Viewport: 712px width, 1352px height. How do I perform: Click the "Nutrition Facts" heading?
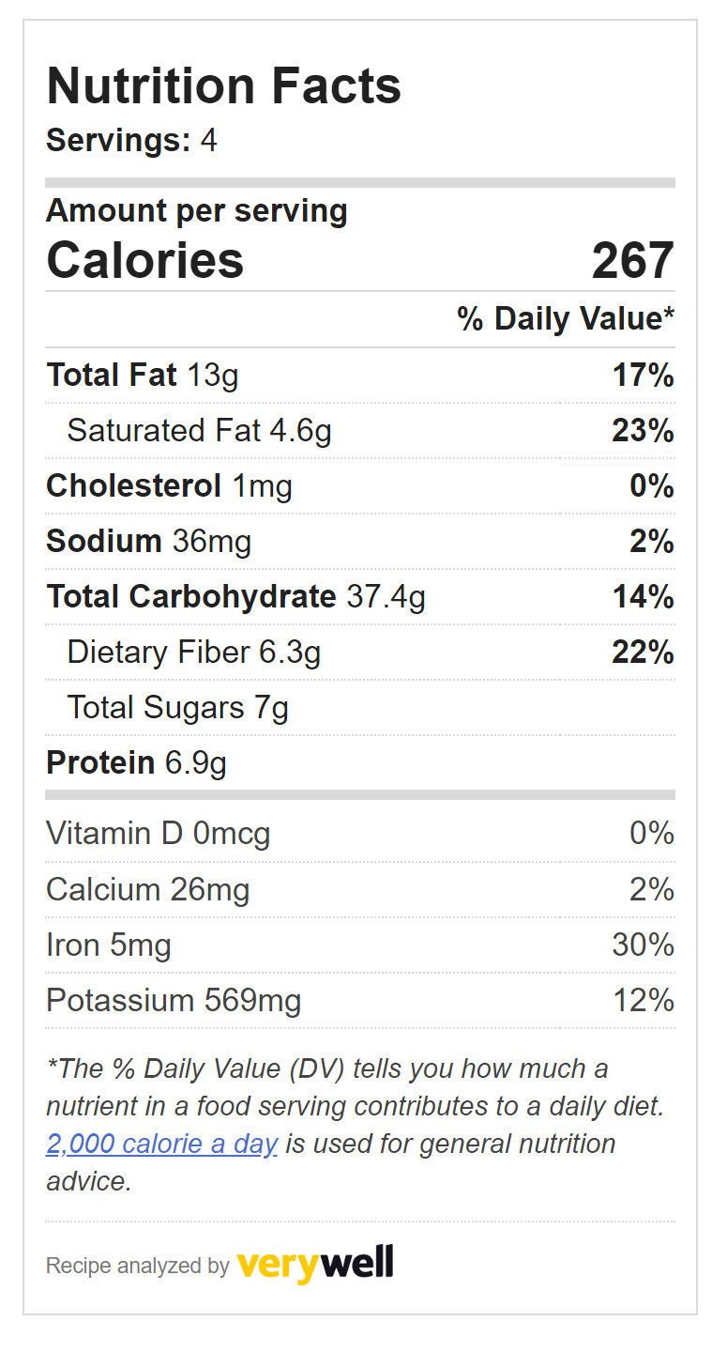[223, 86]
